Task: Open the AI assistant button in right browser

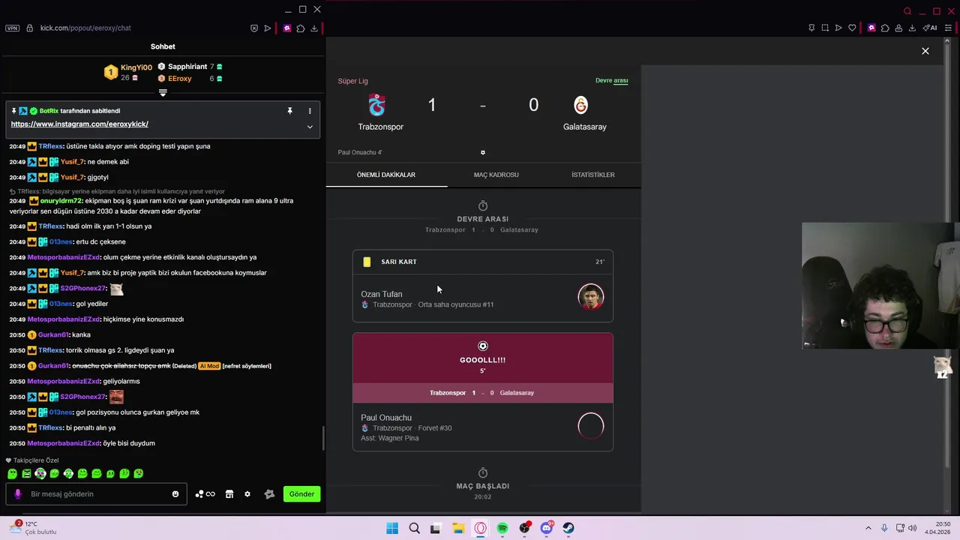Action: (x=930, y=28)
